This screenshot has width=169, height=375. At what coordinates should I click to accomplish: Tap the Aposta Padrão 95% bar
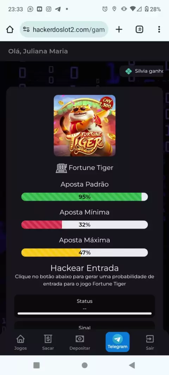tap(84, 197)
